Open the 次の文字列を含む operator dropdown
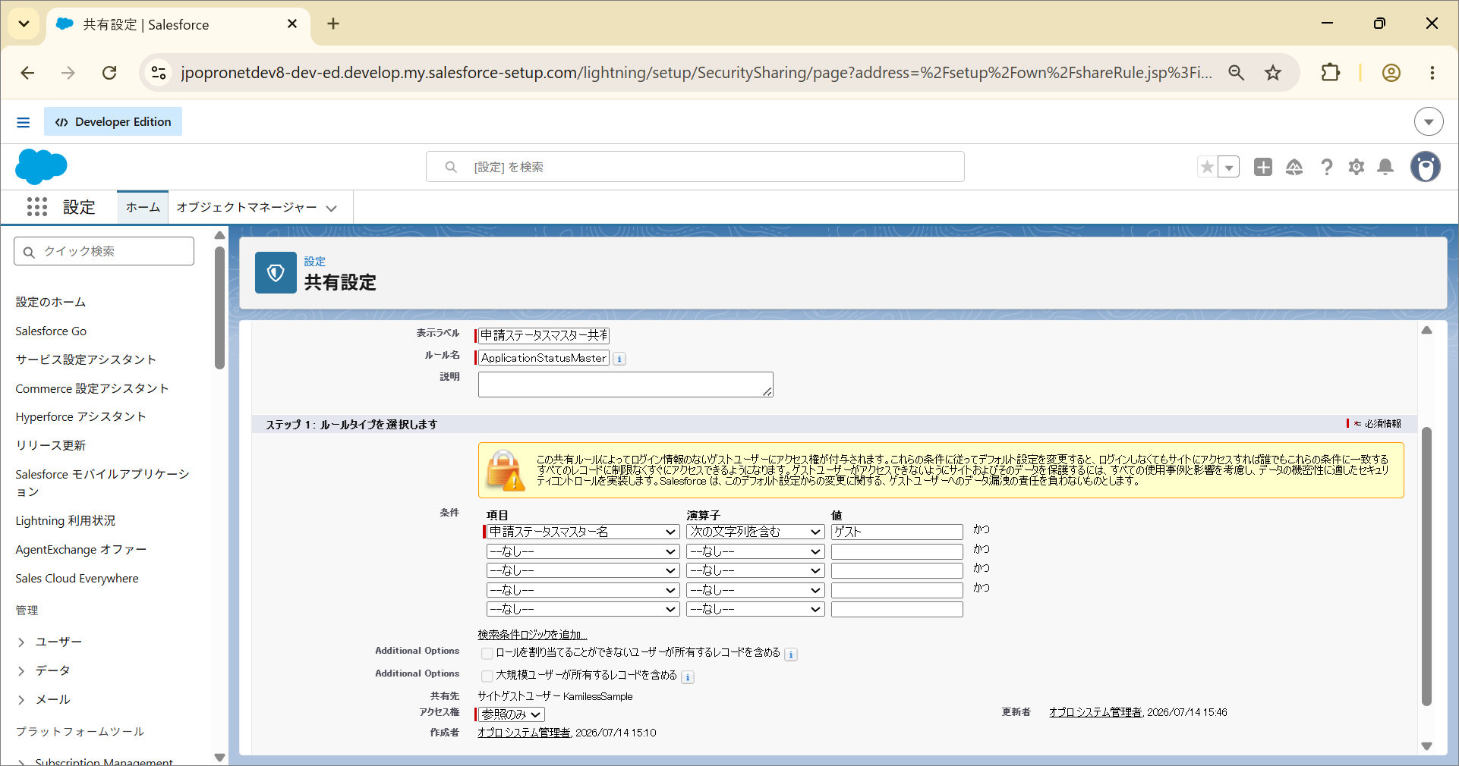1459x766 pixels. 755,532
